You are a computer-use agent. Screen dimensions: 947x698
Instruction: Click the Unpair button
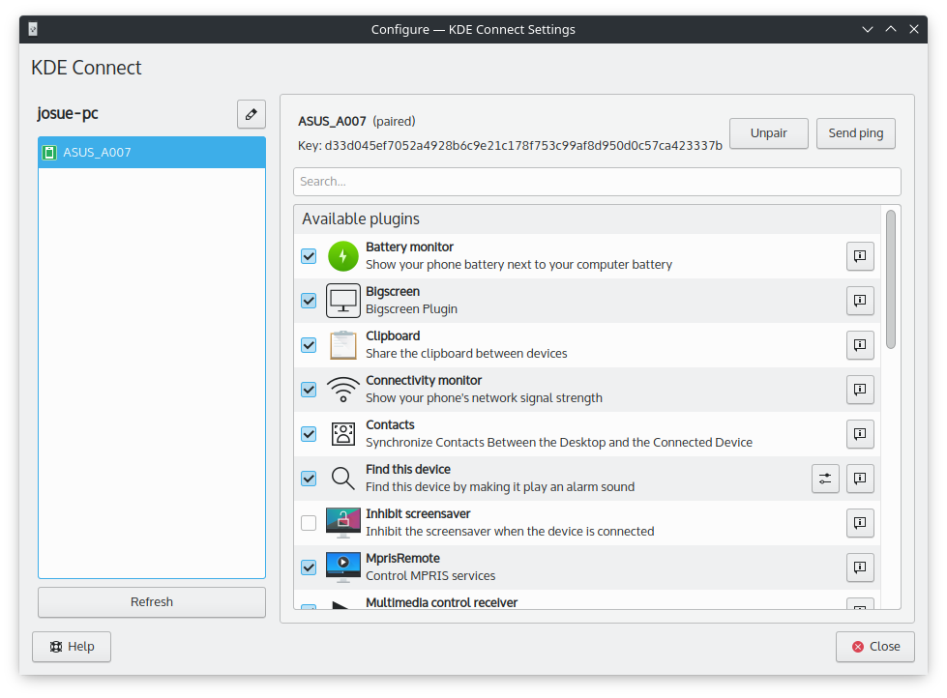[768, 133]
